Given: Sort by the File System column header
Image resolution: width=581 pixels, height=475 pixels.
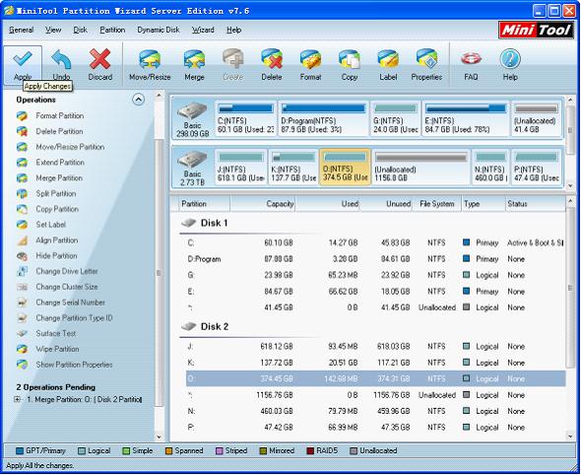Looking at the screenshot, I should [437, 204].
